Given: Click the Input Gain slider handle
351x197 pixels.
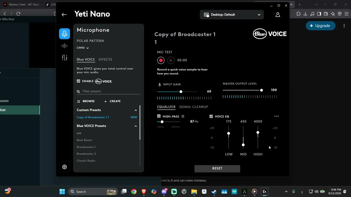Looking at the screenshot, I should tap(181, 92).
